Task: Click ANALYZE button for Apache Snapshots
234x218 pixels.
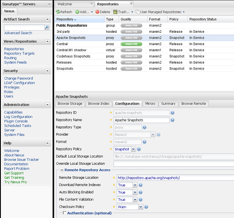Action: click(x=131, y=38)
